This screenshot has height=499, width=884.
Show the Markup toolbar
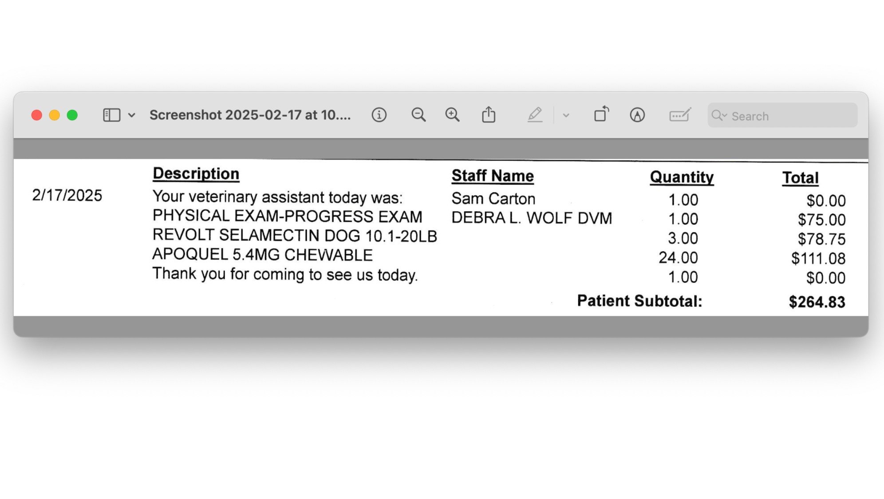[637, 115]
